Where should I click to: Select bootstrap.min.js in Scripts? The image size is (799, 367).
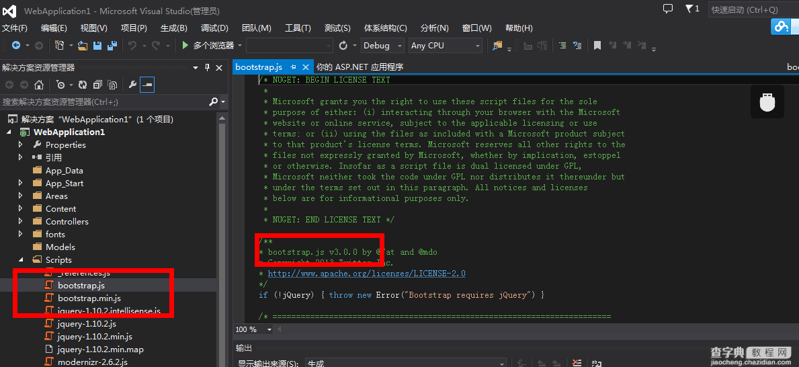tap(89, 298)
